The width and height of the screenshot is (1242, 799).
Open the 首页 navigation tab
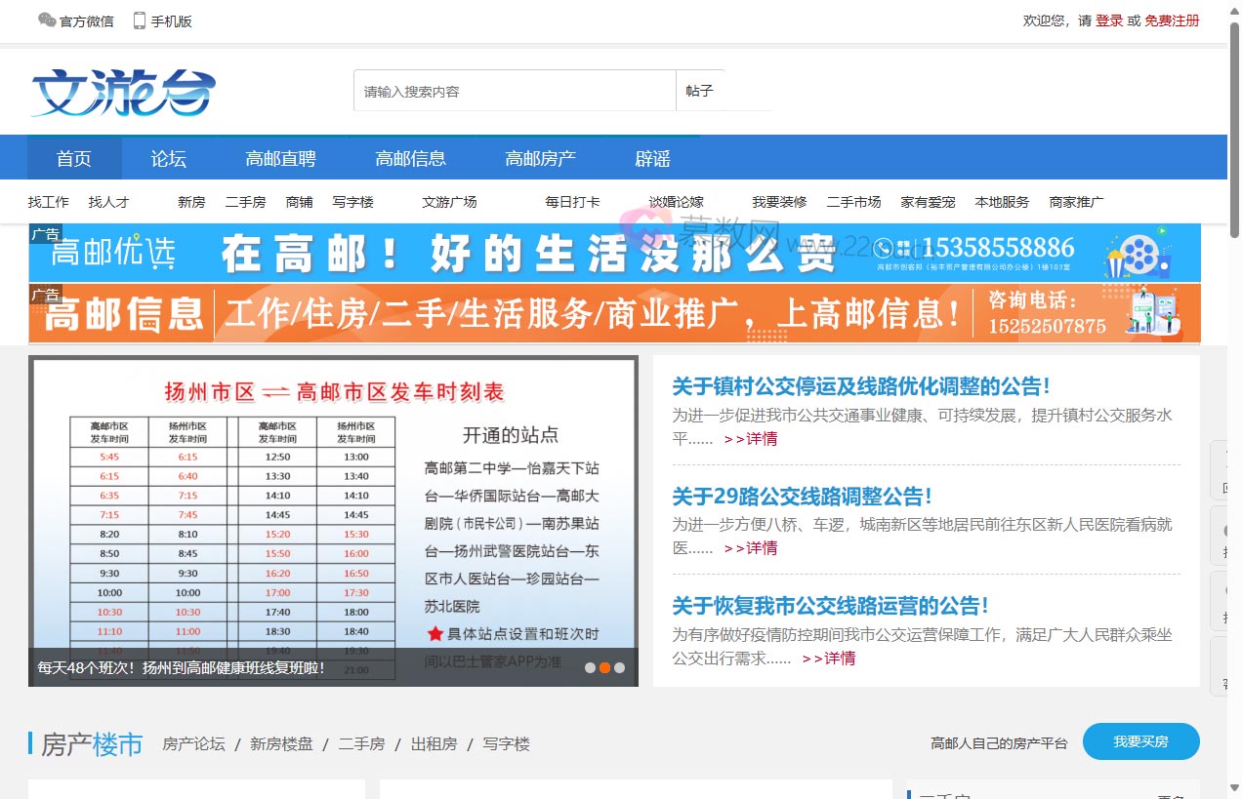(74, 158)
